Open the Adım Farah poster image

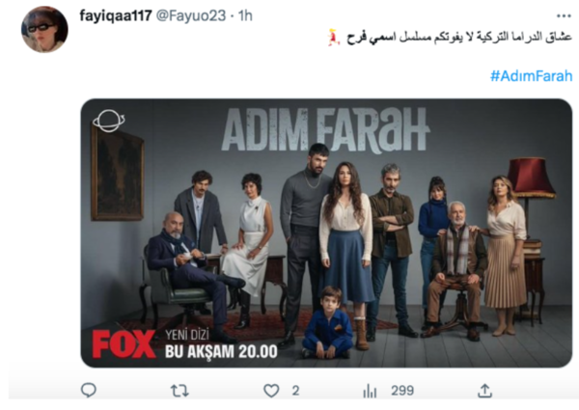click(326, 232)
